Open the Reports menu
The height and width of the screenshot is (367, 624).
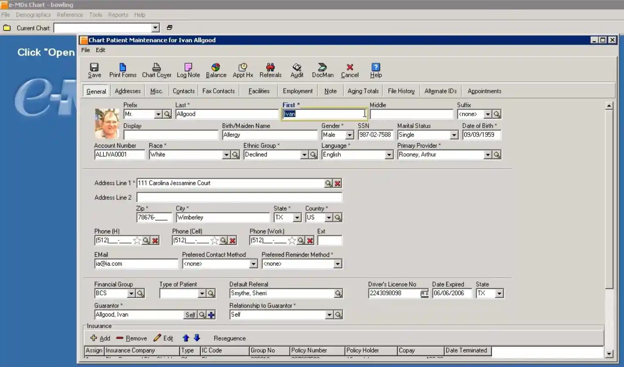(118, 14)
